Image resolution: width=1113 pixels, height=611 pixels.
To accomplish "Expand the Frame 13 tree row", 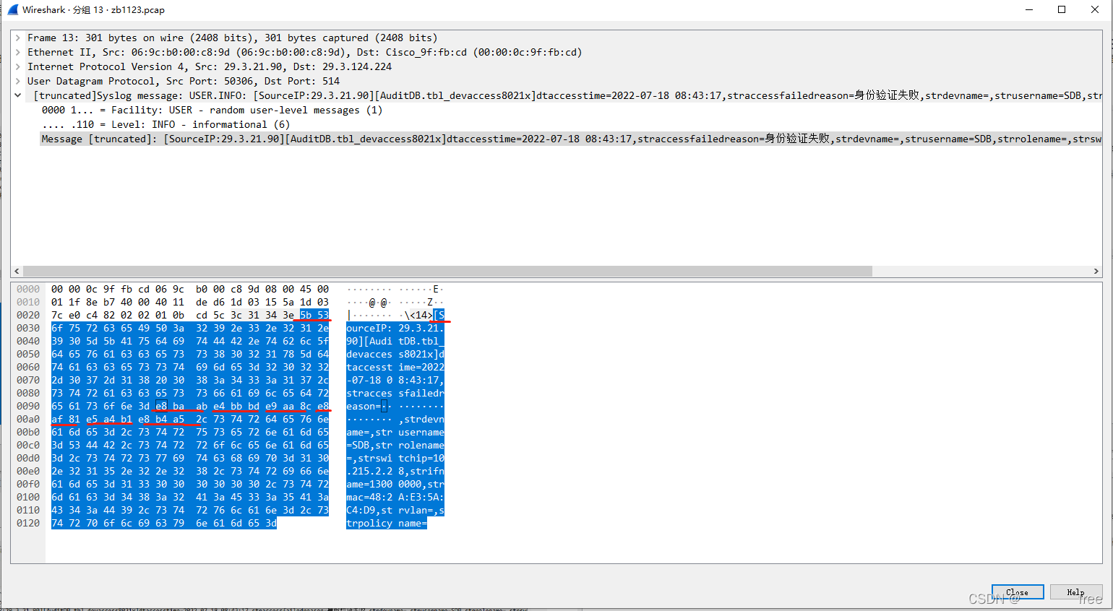I will point(18,38).
